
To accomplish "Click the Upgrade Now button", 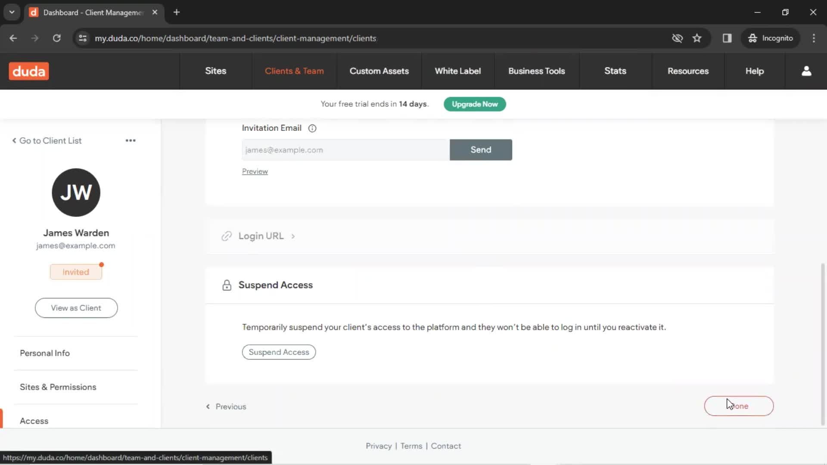I will click(x=475, y=104).
